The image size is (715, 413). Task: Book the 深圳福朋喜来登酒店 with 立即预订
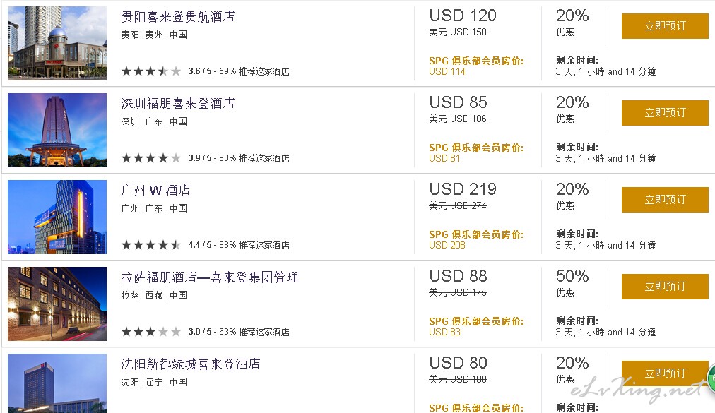click(665, 112)
